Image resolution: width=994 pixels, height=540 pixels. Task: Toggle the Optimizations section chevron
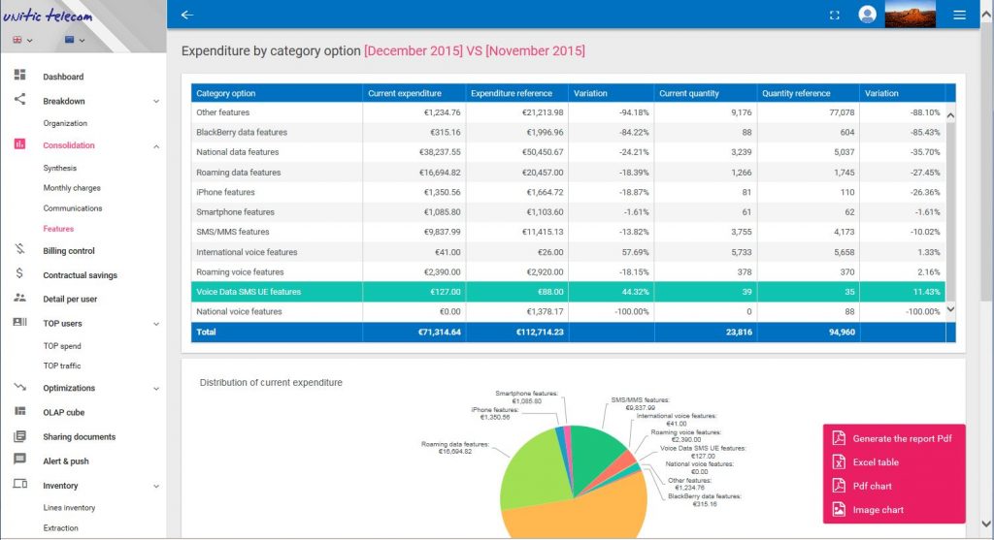point(156,389)
